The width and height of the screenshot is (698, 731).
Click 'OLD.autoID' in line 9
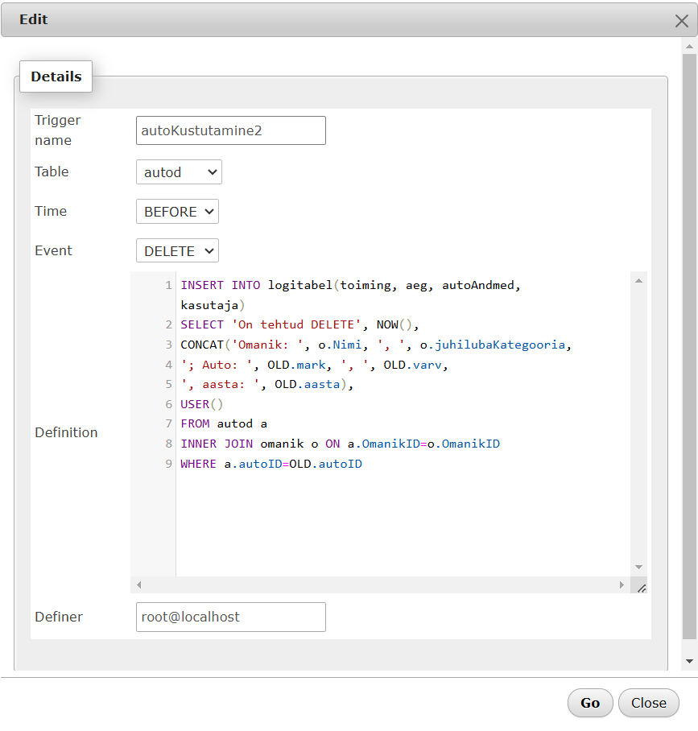[x=325, y=464]
